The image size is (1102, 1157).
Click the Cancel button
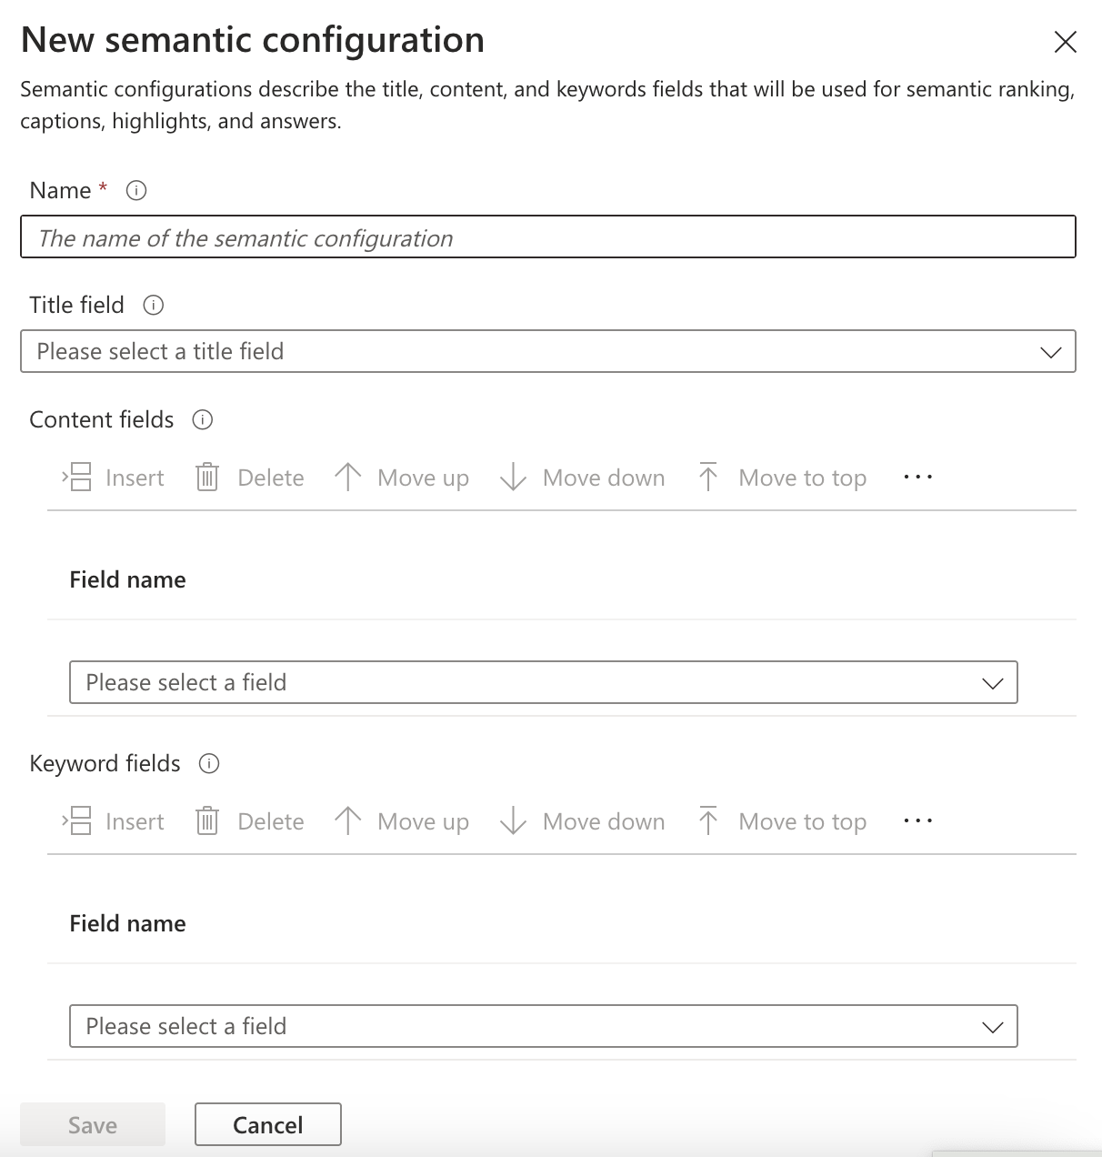(x=268, y=1125)
